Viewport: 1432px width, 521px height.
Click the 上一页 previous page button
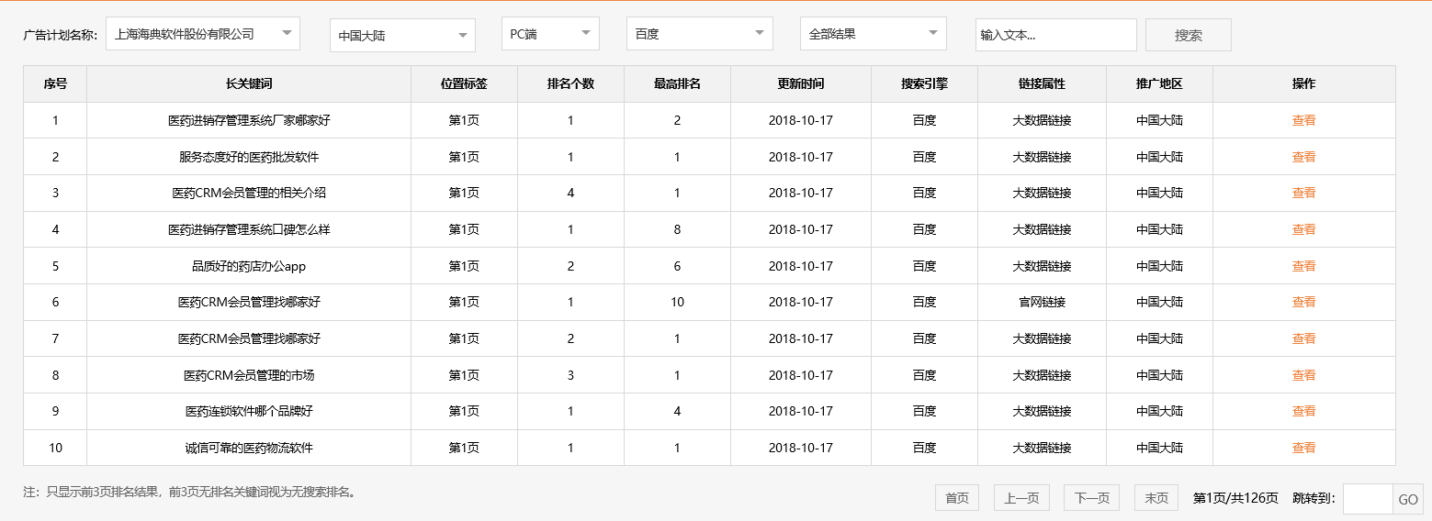tap(1021, 498)
